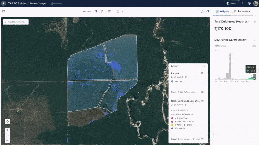Clear the histogram selection
Screen dimensions: 259x145
(x=254, y=46)
